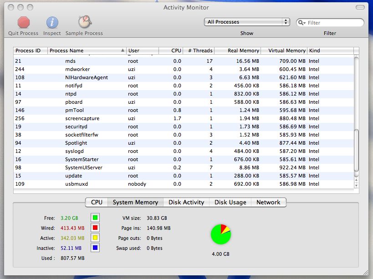Click the 342.03 MB active value
Screen dimensions: 373x279
click(x=72, y=238)
